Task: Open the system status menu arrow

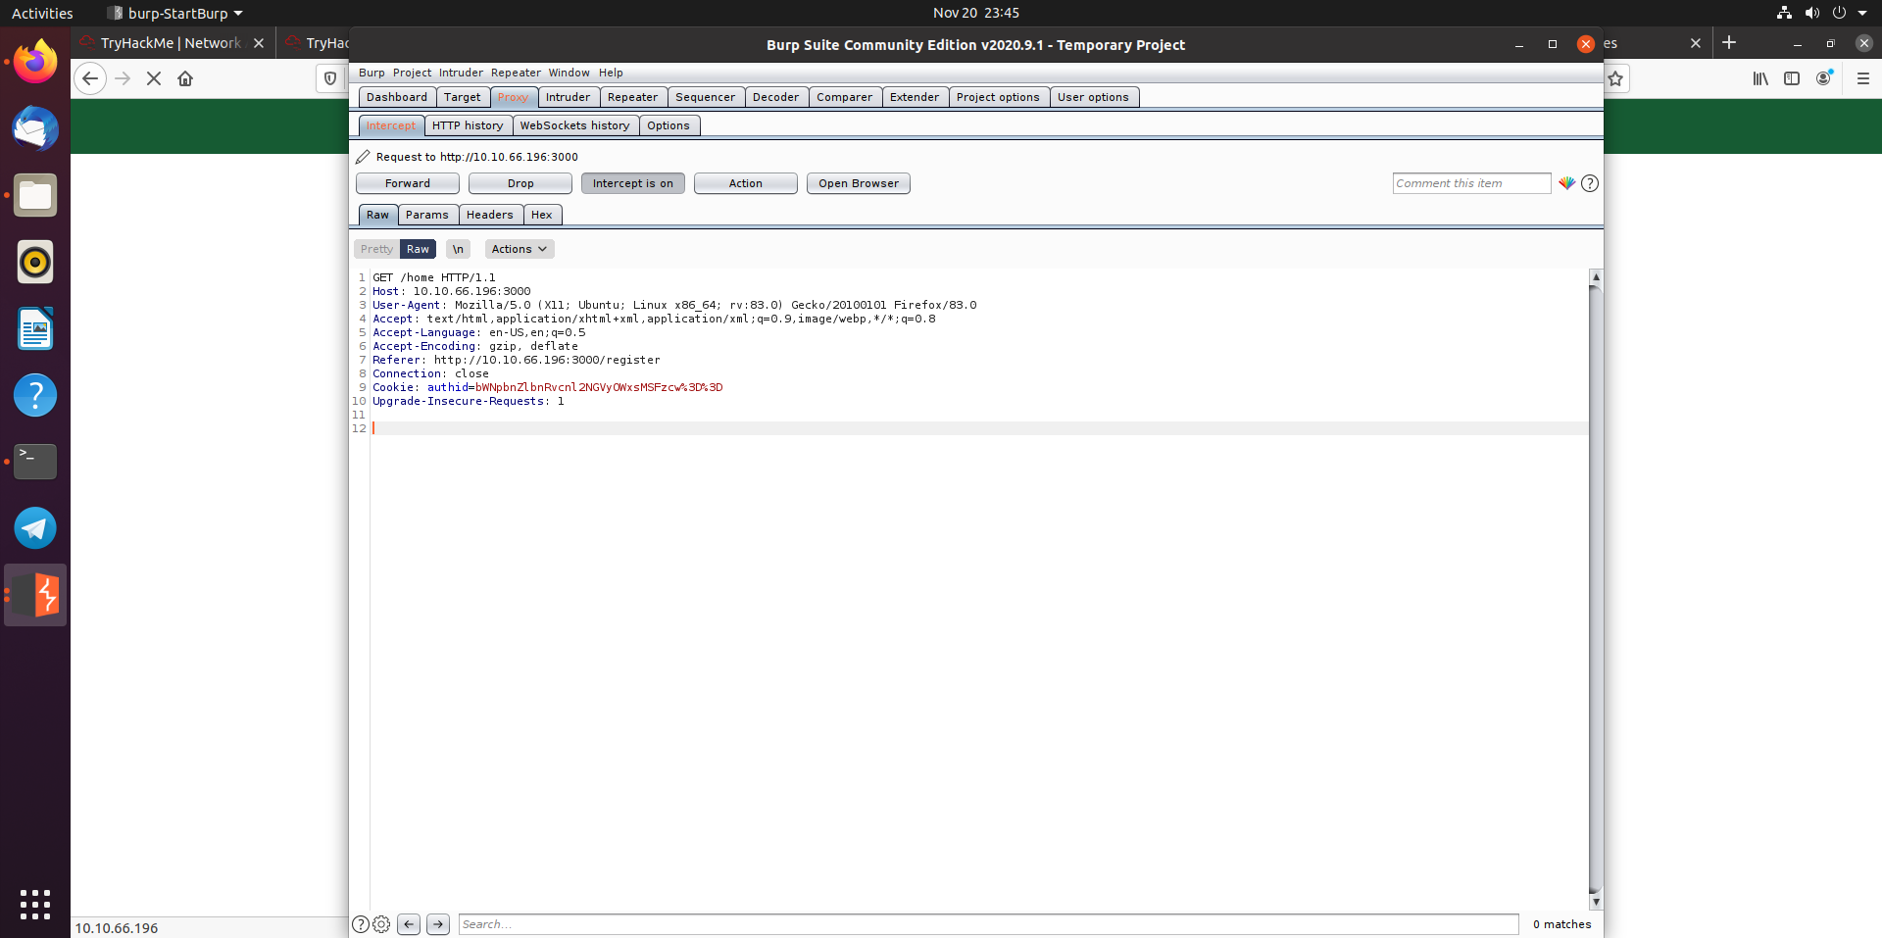Action: [x=1862, y=13]
